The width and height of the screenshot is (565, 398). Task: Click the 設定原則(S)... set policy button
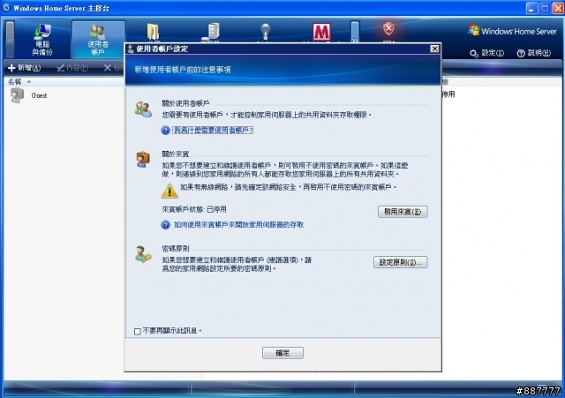(x=400, y=262)
